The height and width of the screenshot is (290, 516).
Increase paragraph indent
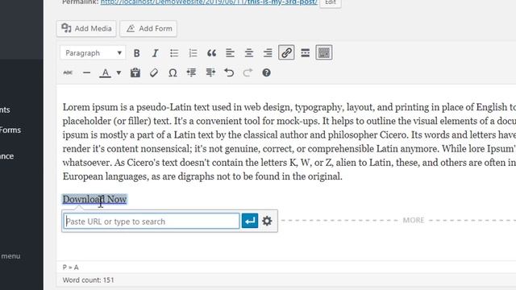pos(210,72)
